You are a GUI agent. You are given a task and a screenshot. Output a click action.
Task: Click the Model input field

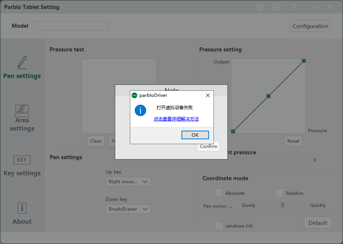72,26
